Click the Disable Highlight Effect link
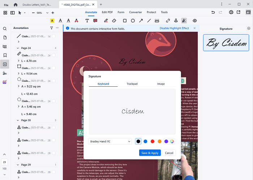Screen dimensions: 253x180 (174, 28)
